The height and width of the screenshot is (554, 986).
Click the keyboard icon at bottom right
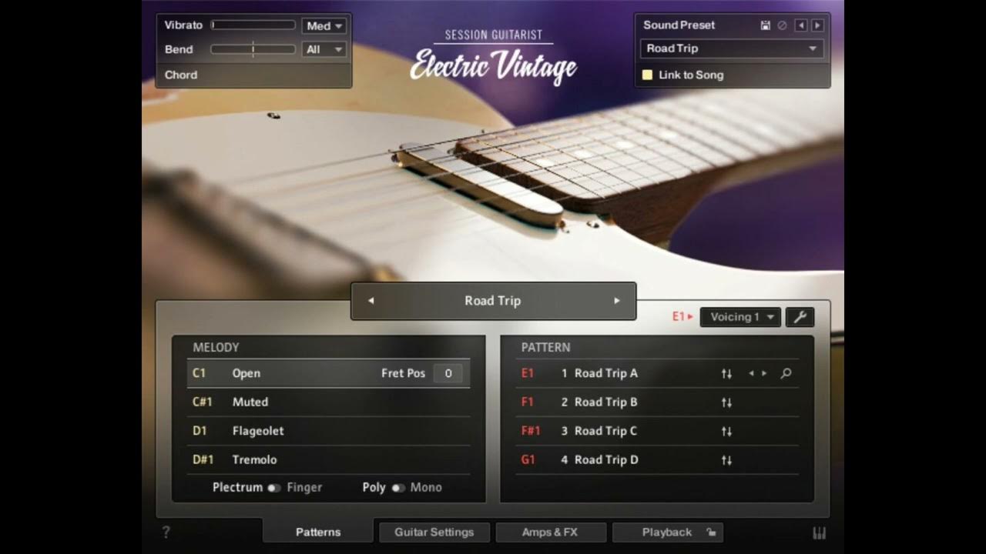[819, 532]
